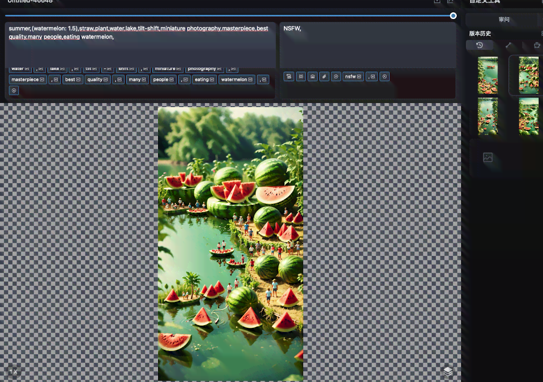
Task: Open the 审问 tab in the right panel
Action: (x=504, y=19)
